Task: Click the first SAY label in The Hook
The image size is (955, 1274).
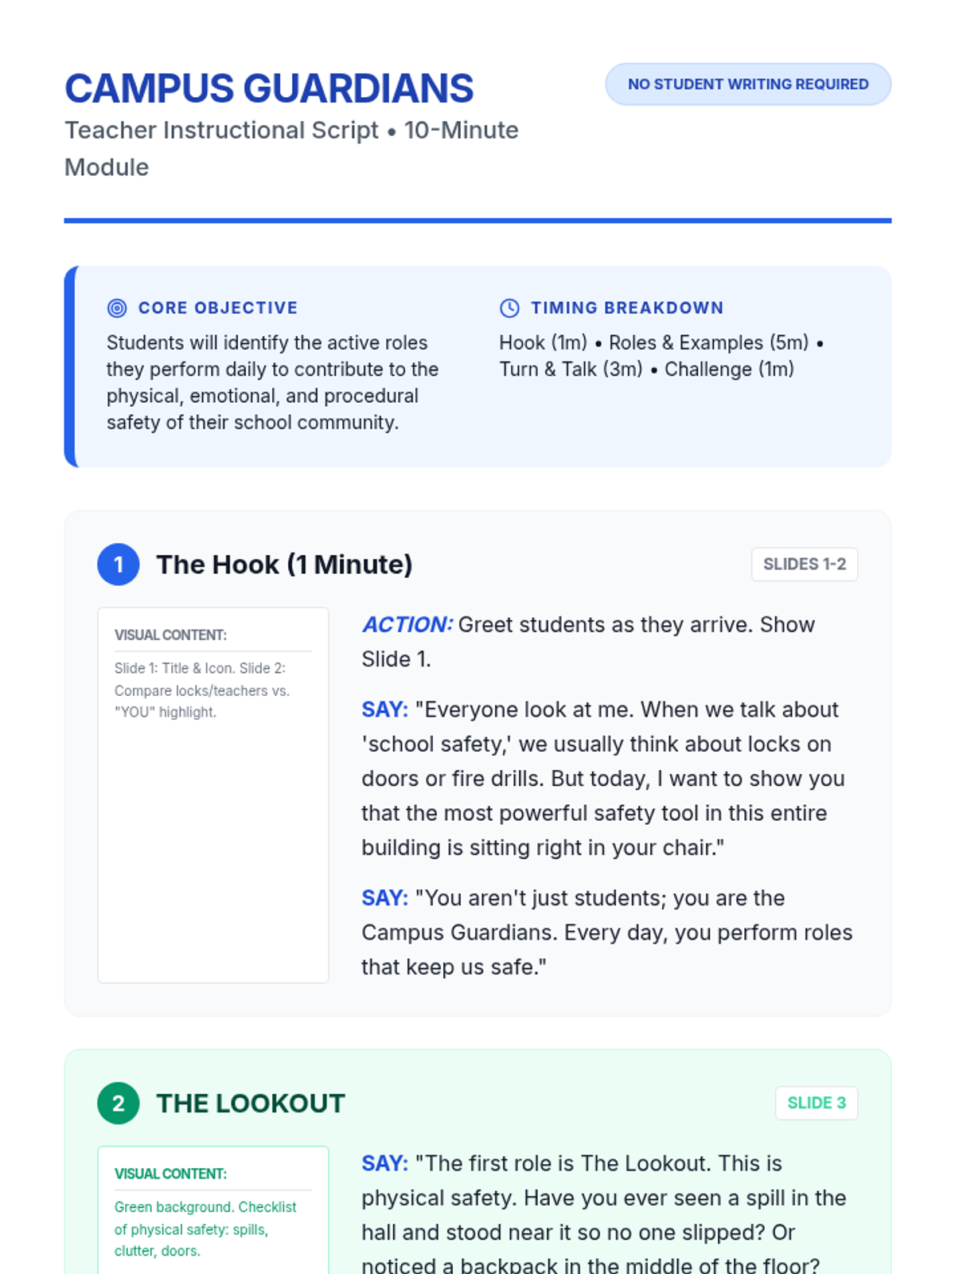Action: click(x=384, y=709)
